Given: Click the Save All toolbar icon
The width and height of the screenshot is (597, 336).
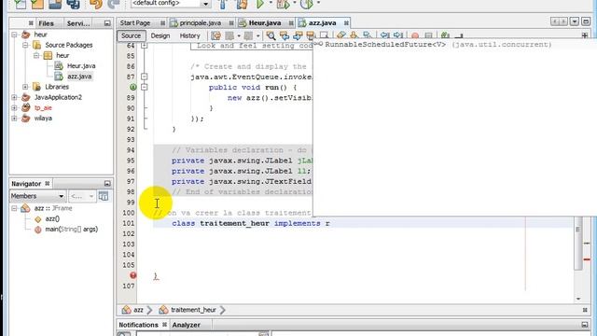Looking at the screenshot, I should pyautogui.click(x=73, y=4).
